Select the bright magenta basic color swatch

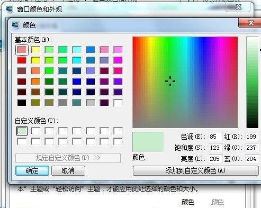click(118, 60)
